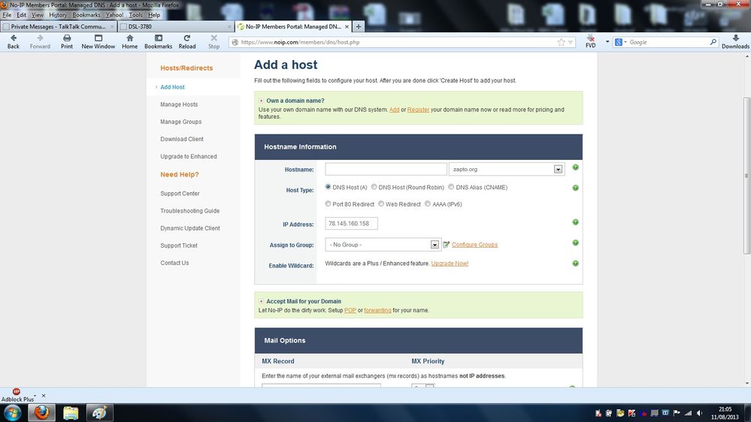Click the Stop loading icon
The width and height of the screenshot is (751, 422).
(x=213, y=38)
